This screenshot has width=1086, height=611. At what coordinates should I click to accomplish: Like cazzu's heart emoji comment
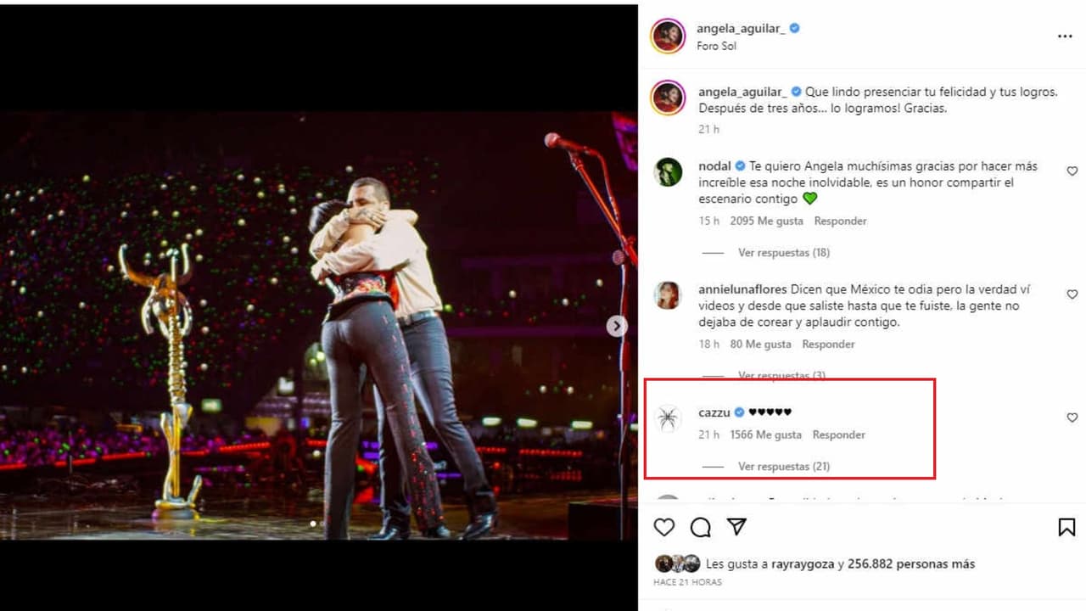click(x=1072, y=418)
